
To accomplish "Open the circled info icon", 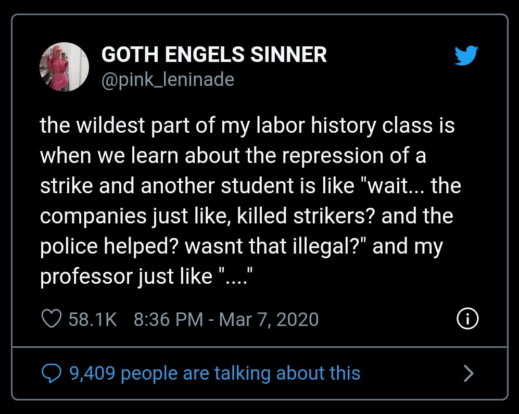I will pyautogui.click(x=467, y=319).
